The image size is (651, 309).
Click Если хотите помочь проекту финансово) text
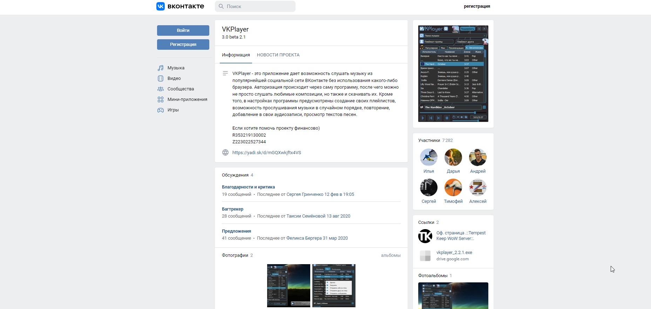[x=276, y=128]
